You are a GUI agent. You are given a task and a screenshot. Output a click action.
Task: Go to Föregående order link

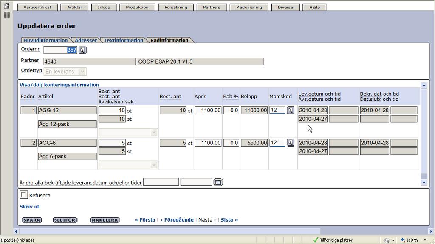pos(177,220)
